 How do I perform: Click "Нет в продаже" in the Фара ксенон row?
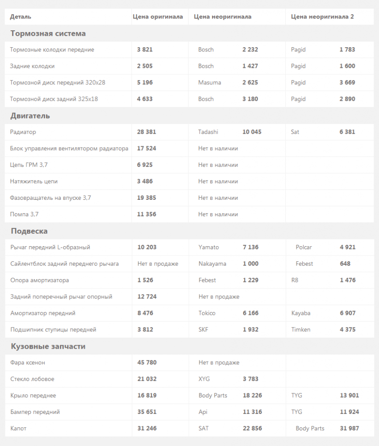pos(219,363)
